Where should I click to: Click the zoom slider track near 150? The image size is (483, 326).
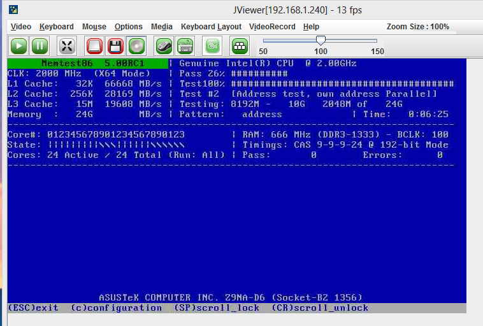click(x=375, y=41)
